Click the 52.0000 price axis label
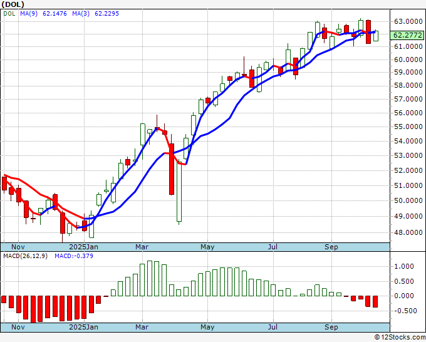426x342 pixels. [x=408, y=170]
